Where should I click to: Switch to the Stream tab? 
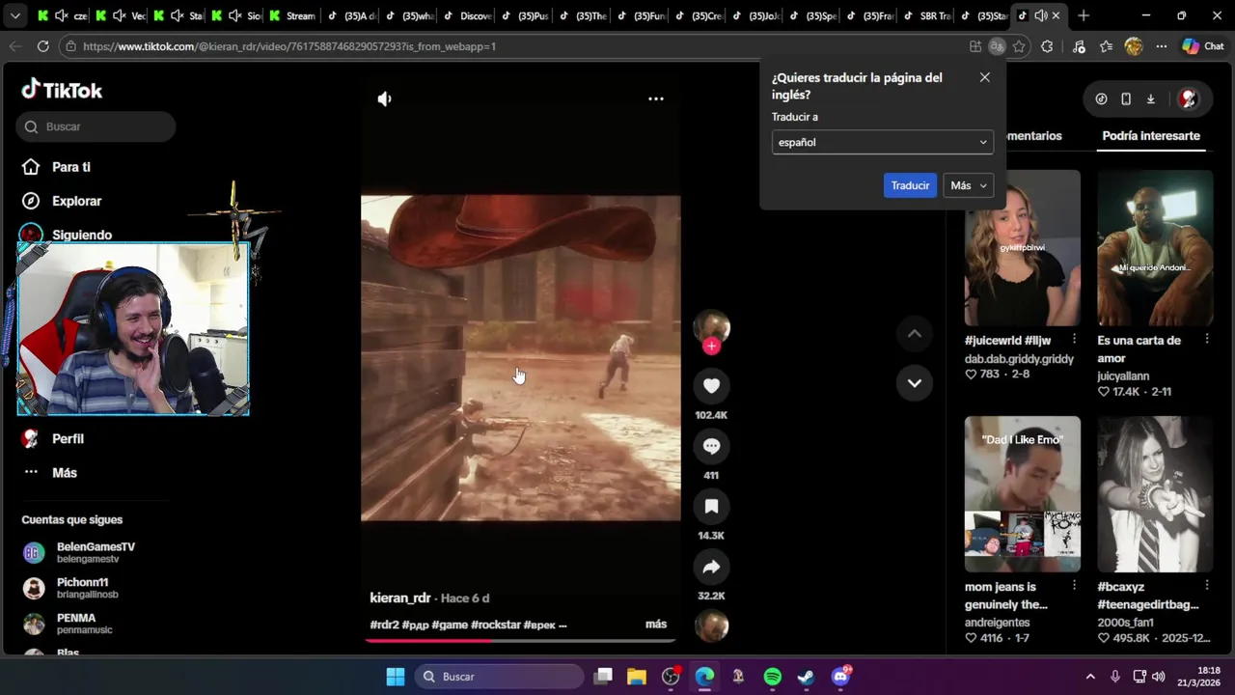tap(292, 15)
